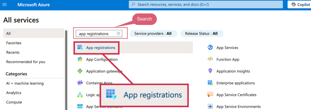
Task: Open the Release Status filter
Action: point(202,34)
